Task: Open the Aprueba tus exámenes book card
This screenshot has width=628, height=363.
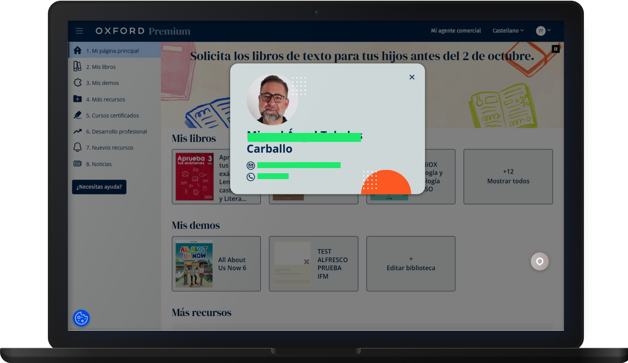Action: 201,176
